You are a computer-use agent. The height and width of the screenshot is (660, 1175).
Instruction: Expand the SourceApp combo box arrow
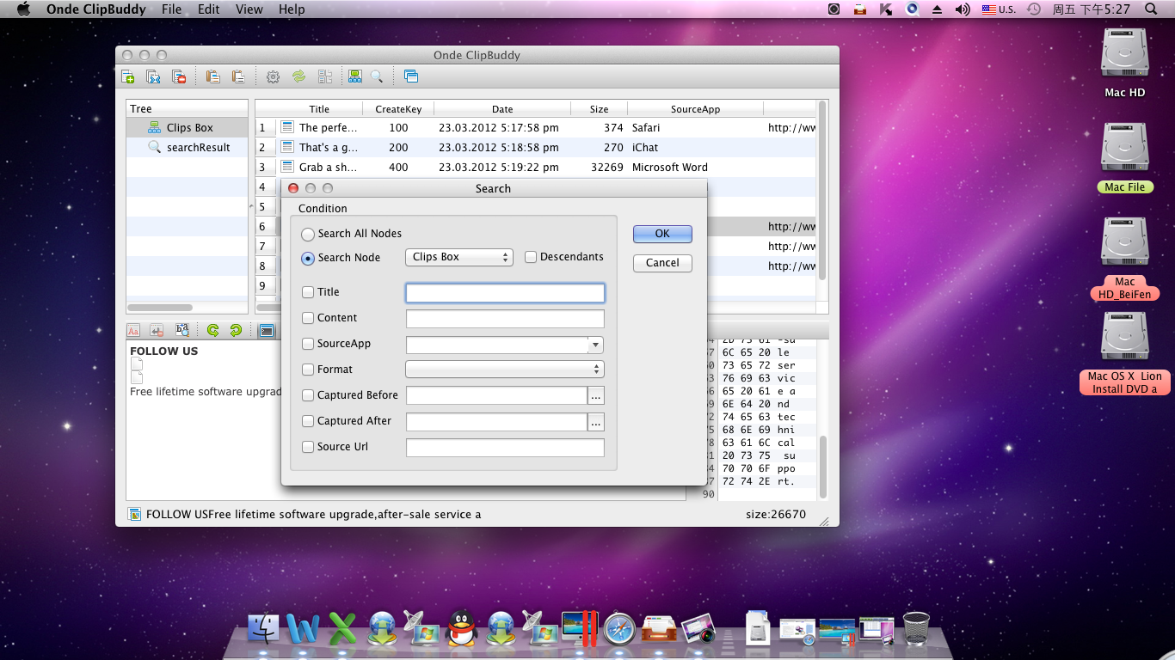[595, 345]
